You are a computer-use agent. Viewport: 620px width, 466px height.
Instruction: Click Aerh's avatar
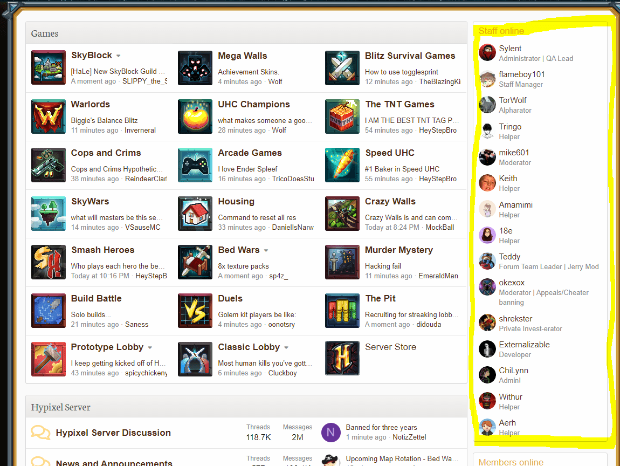click(x=487, y=427)
